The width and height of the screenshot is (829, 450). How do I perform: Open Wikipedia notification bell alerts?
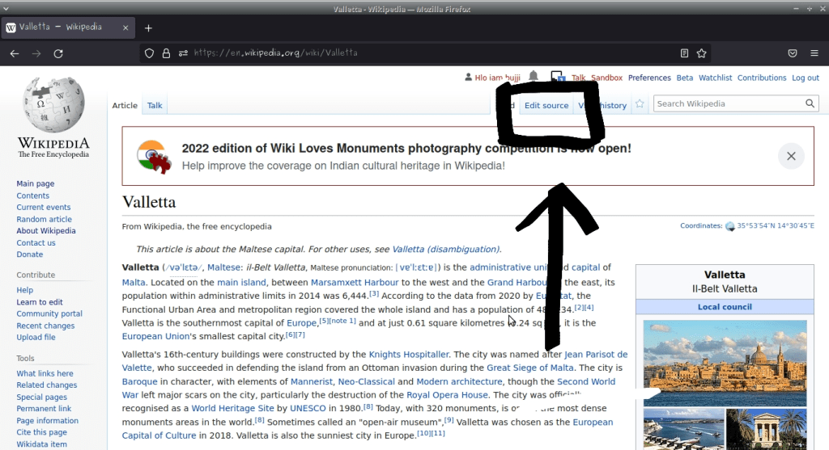coord(534,77)
